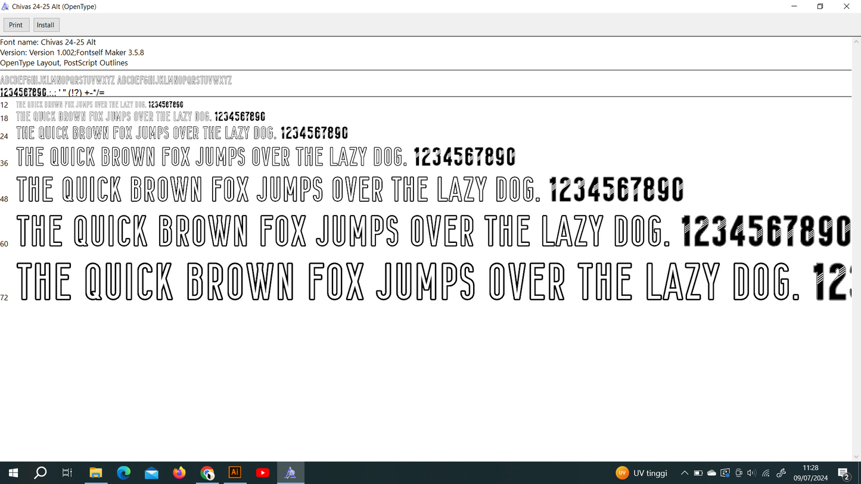Click the Print button
Screen dimensions: 861x484
pyautogui.click(x=16, y=25)
